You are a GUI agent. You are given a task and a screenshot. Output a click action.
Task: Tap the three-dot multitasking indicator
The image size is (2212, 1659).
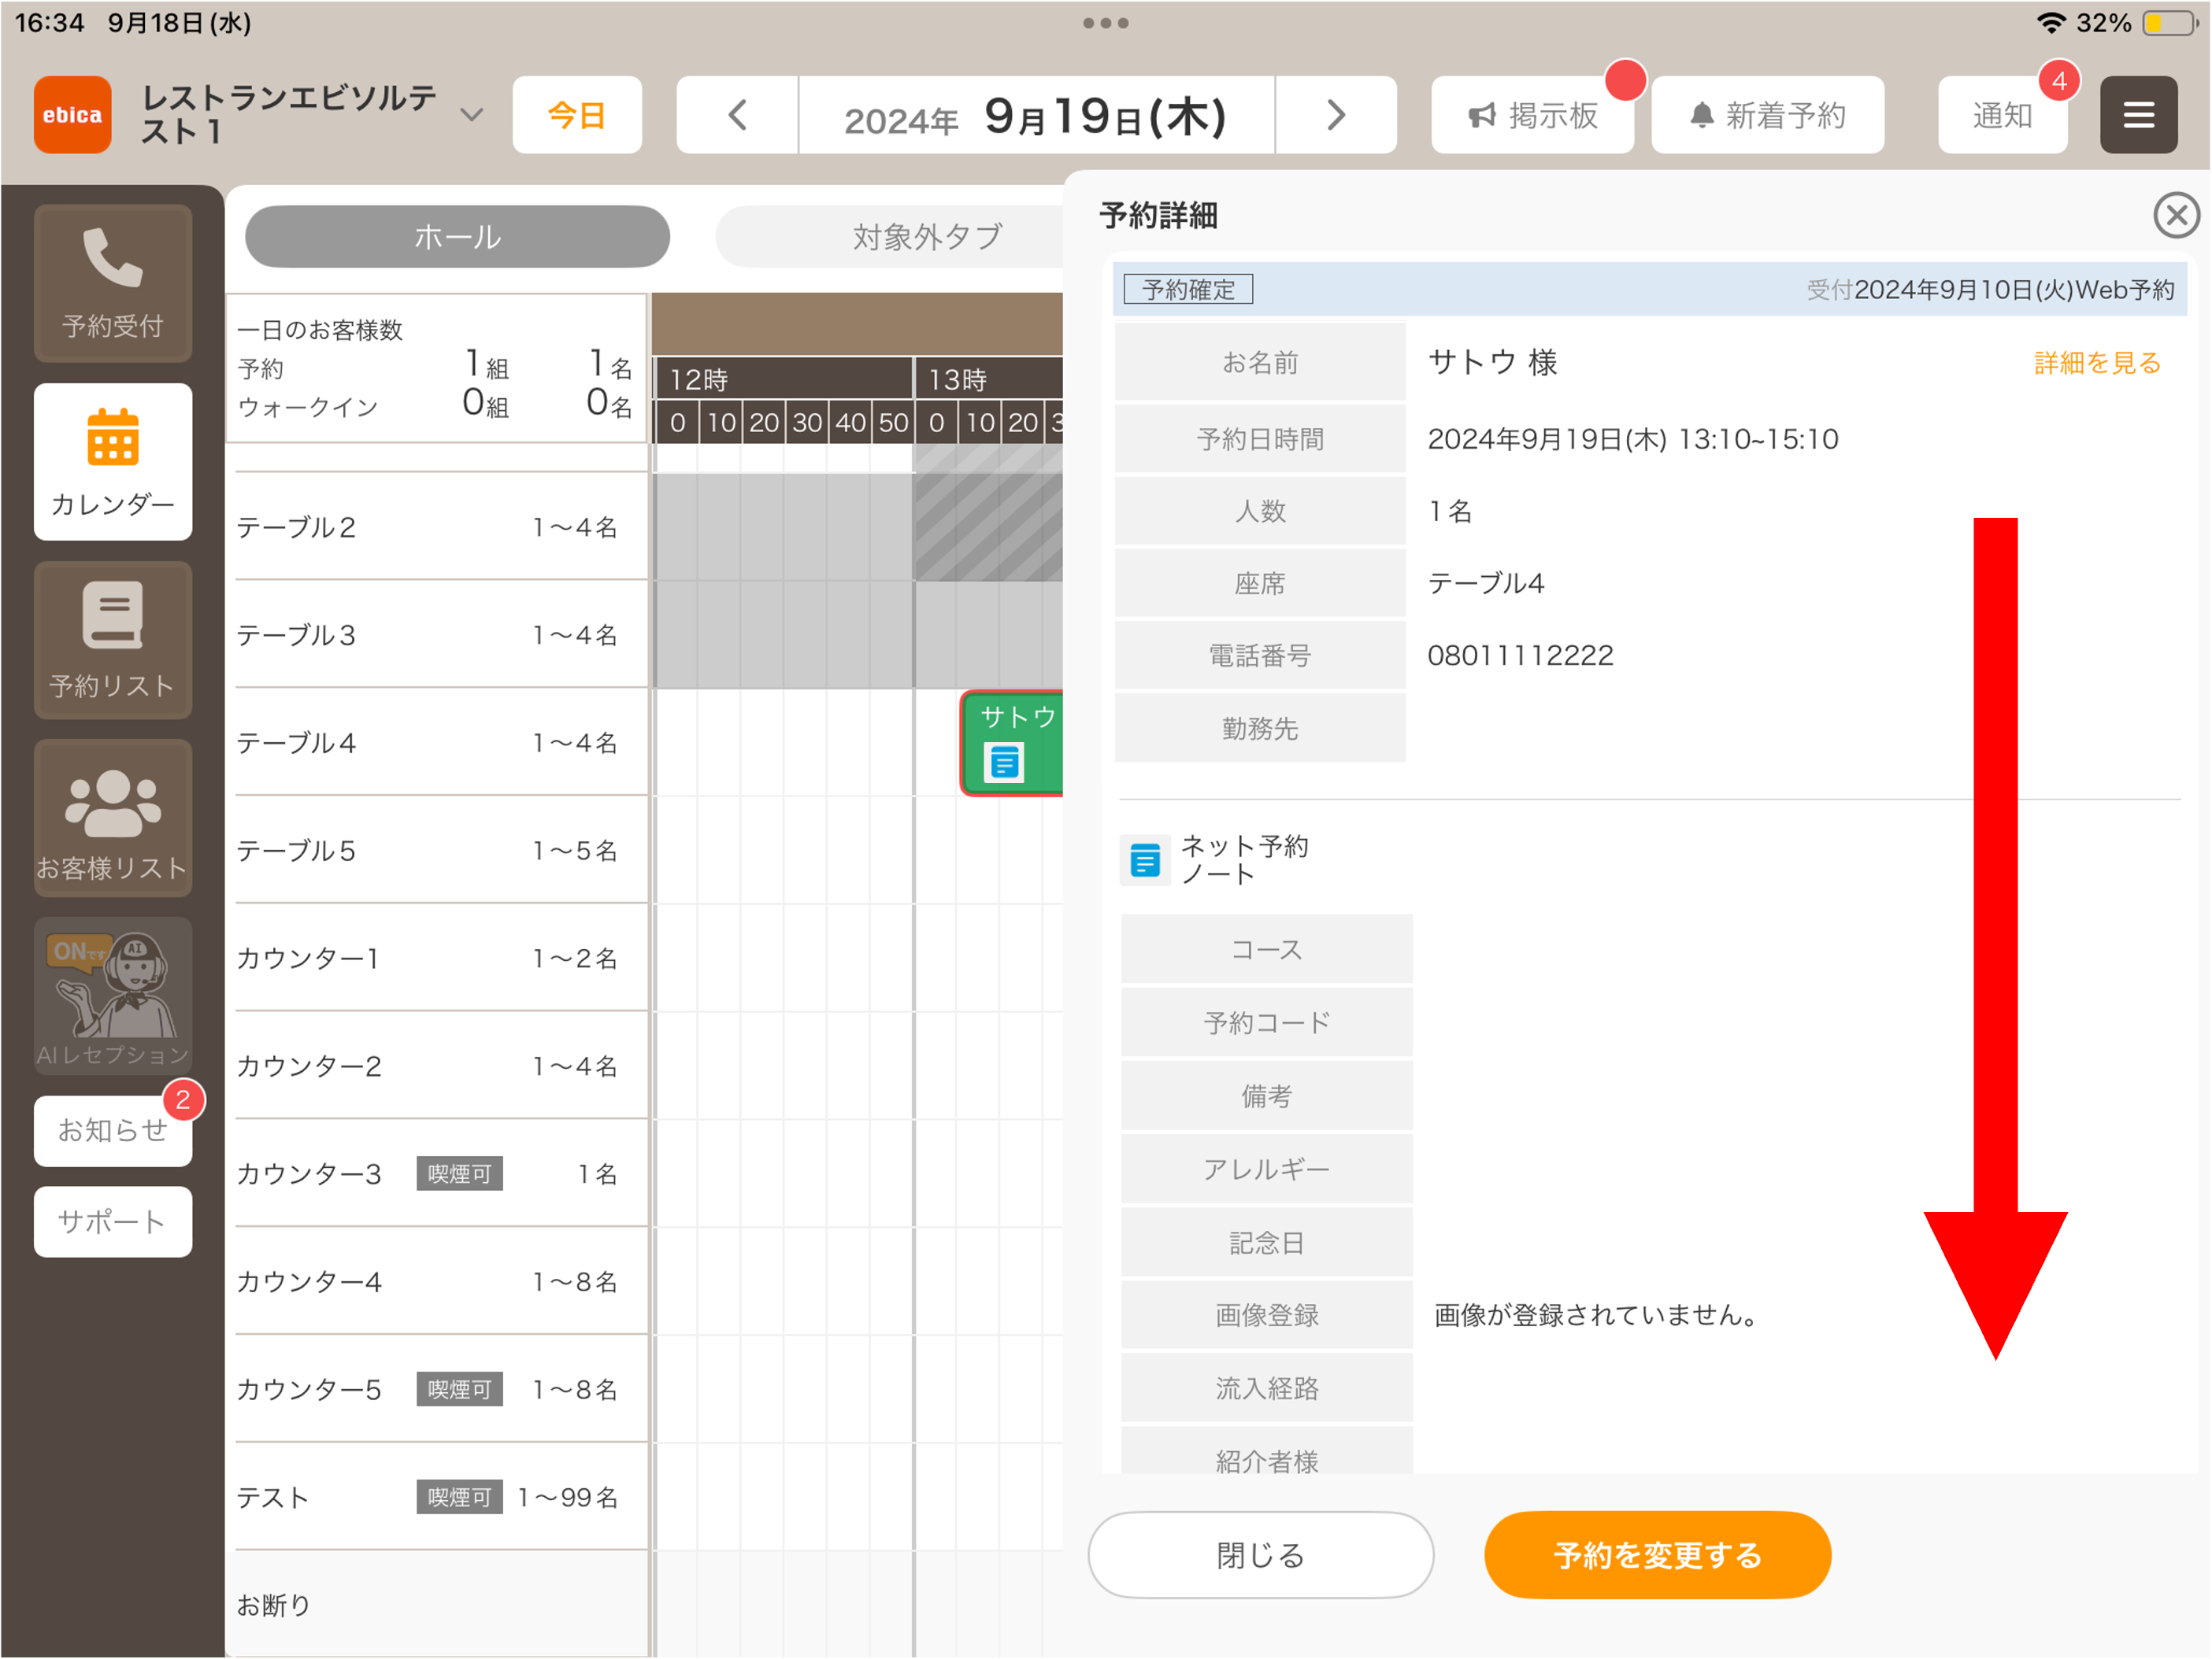pos(1106,22)
